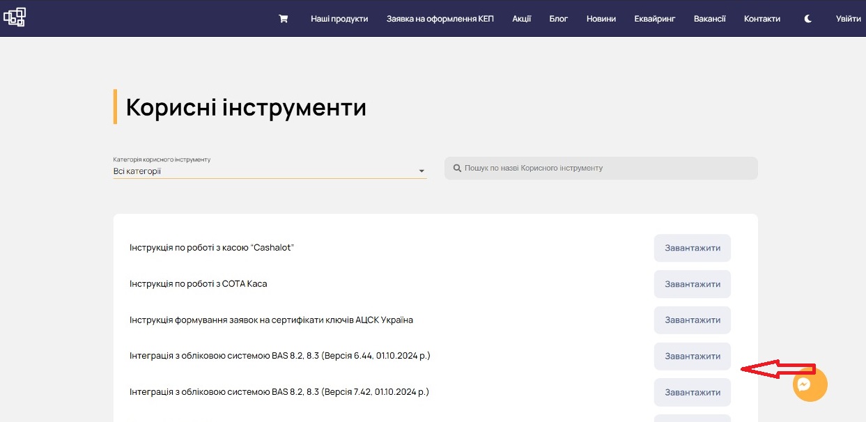Open the Messenger chat bubble

pyautogui.click(x=810, y=384)
